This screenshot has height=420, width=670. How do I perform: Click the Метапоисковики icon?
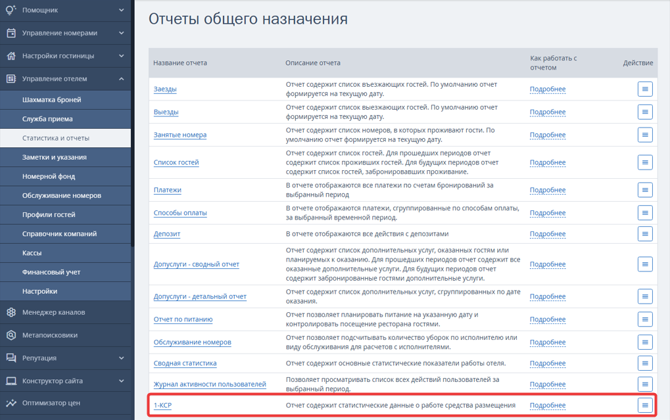11,335
